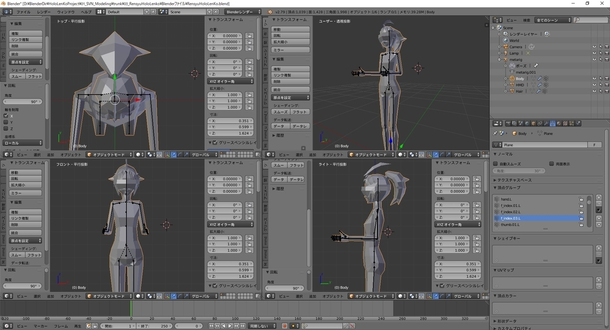Image resolution: width=610 pixels, height=330 pixels.
Task: Open the XYZ Euler rotation mode dropdown
Action: 231,81
